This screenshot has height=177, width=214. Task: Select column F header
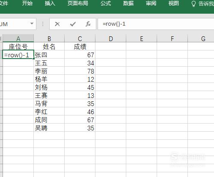coord(172,38)
